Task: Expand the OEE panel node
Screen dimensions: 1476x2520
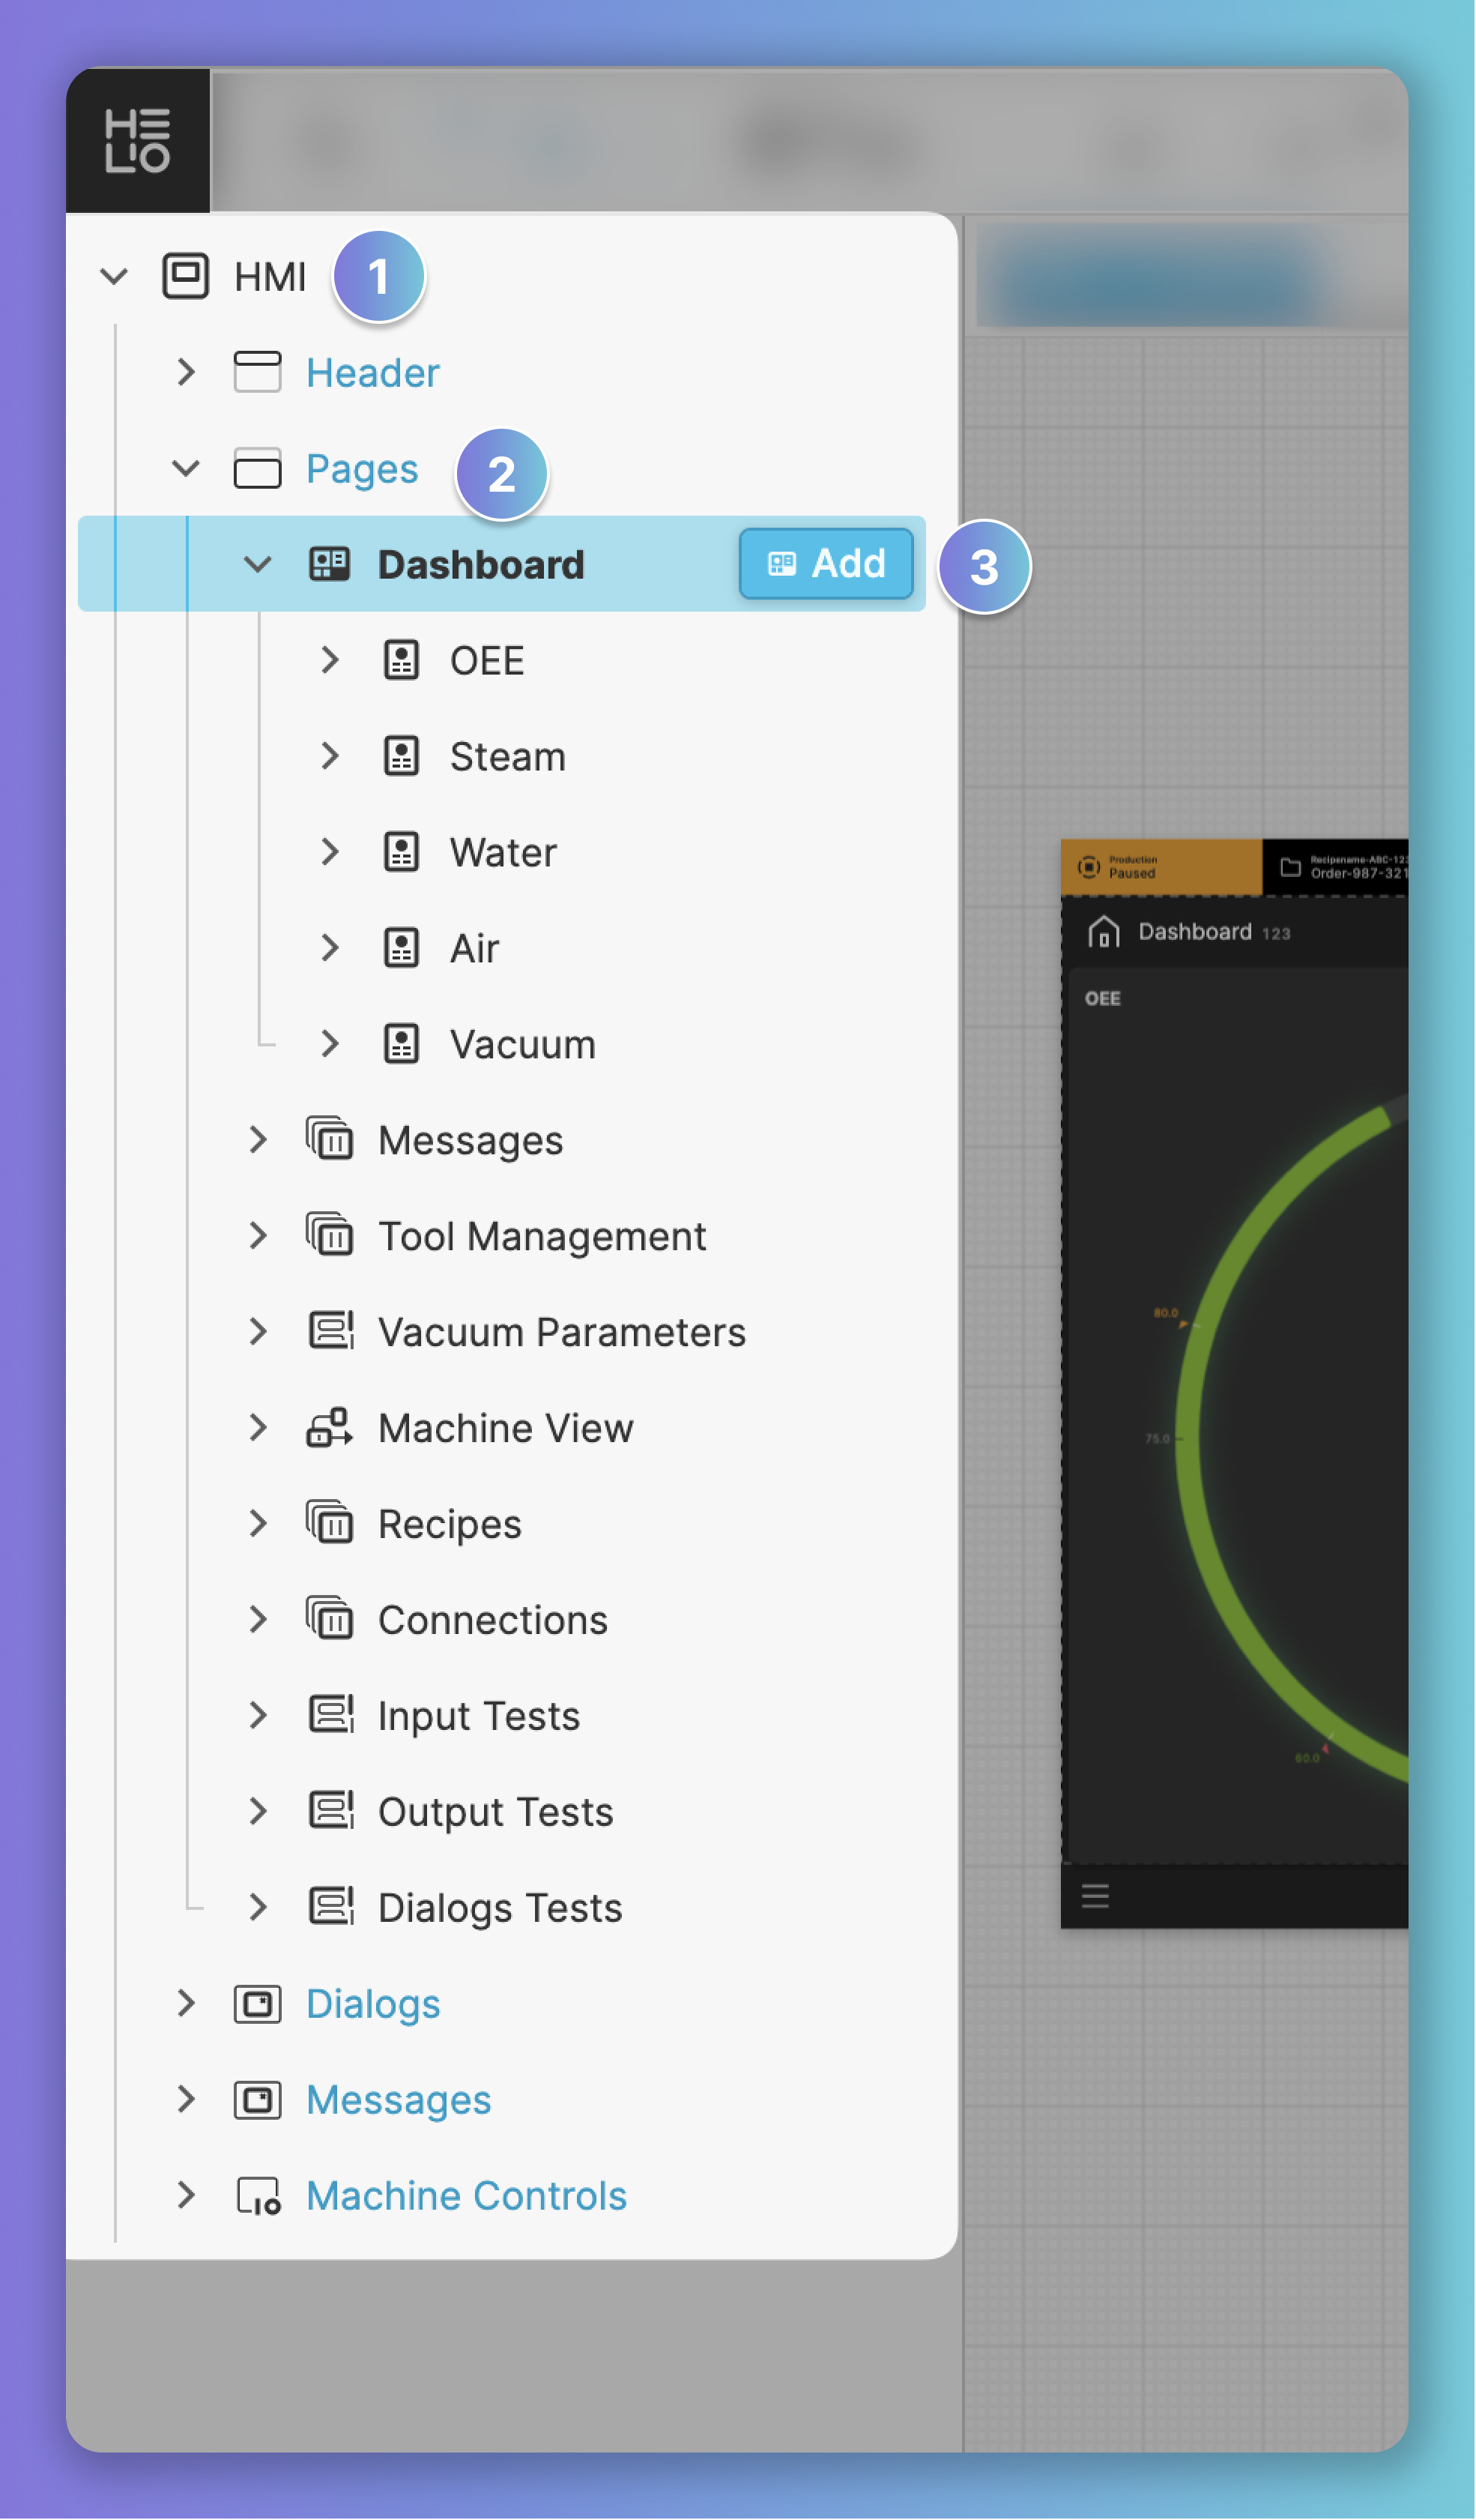Action: pos(330,660)
